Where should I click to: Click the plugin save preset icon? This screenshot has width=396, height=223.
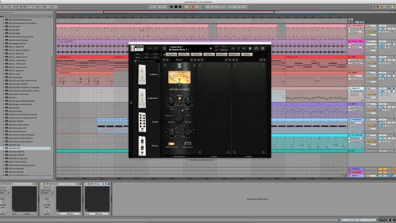[x=250, y=48]
